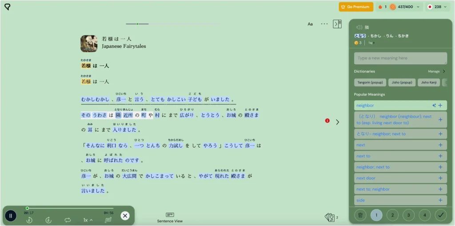Click the LingQ logo icon

click(8, 7)
